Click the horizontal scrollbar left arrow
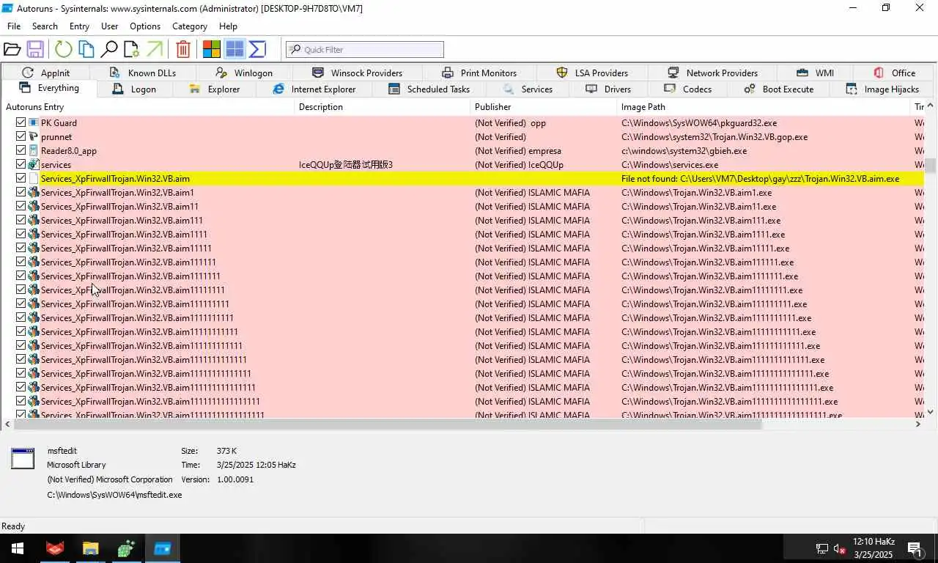This screenshot has height=563, width=938. tap(8, 424)
